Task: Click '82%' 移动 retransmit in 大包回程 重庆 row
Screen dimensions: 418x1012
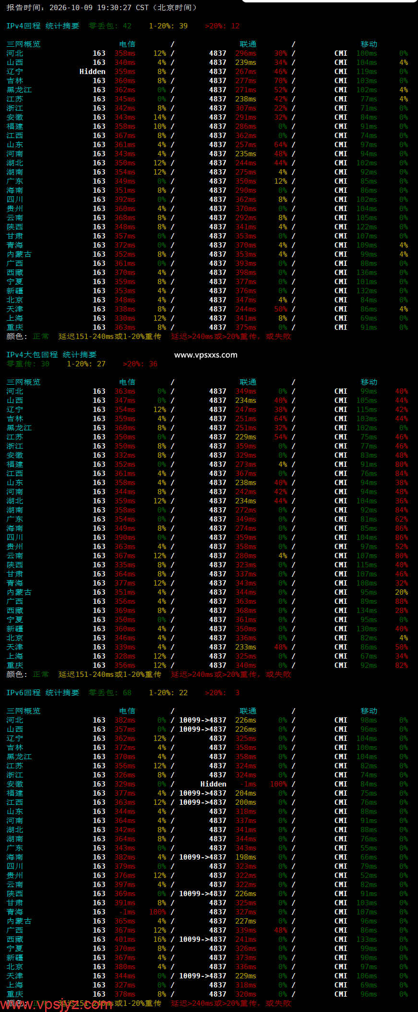Action: (402, 665)
